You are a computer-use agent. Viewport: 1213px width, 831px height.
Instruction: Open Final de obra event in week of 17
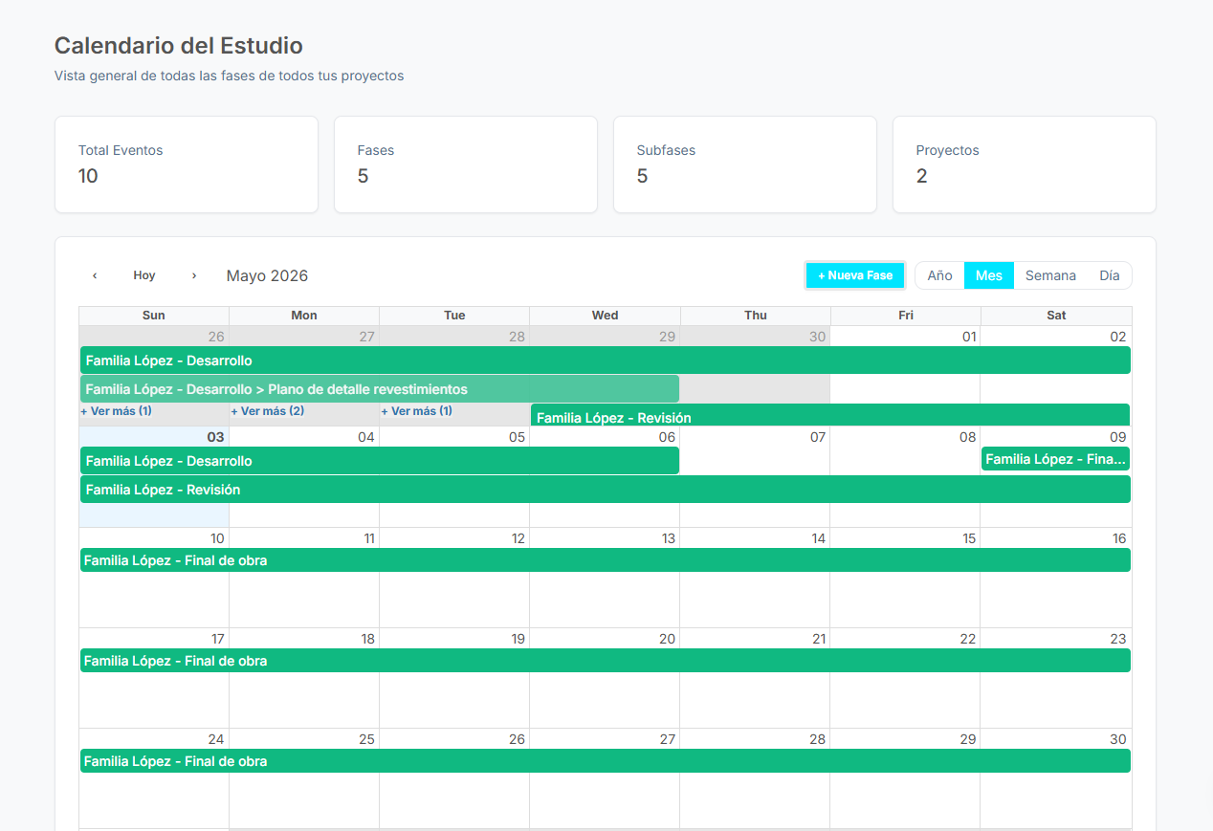606,661
